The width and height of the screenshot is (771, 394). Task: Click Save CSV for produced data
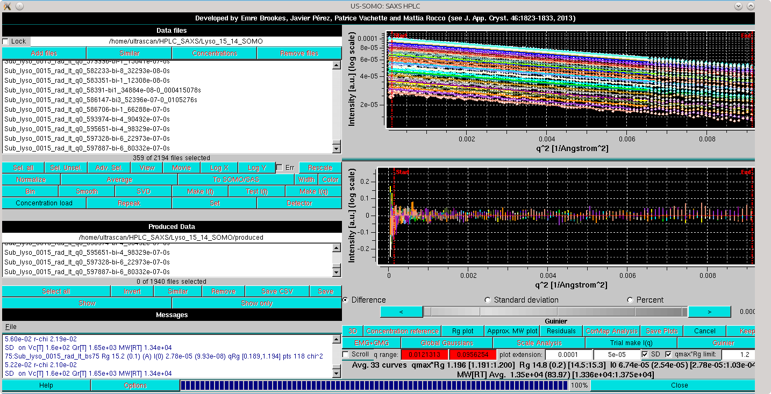tap(277, 291)
